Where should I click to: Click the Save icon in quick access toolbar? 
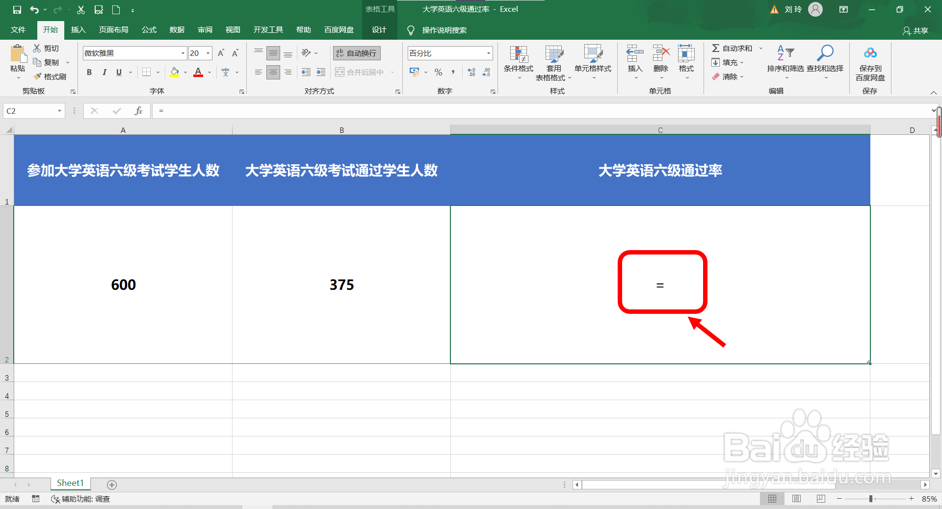point(17,10)
